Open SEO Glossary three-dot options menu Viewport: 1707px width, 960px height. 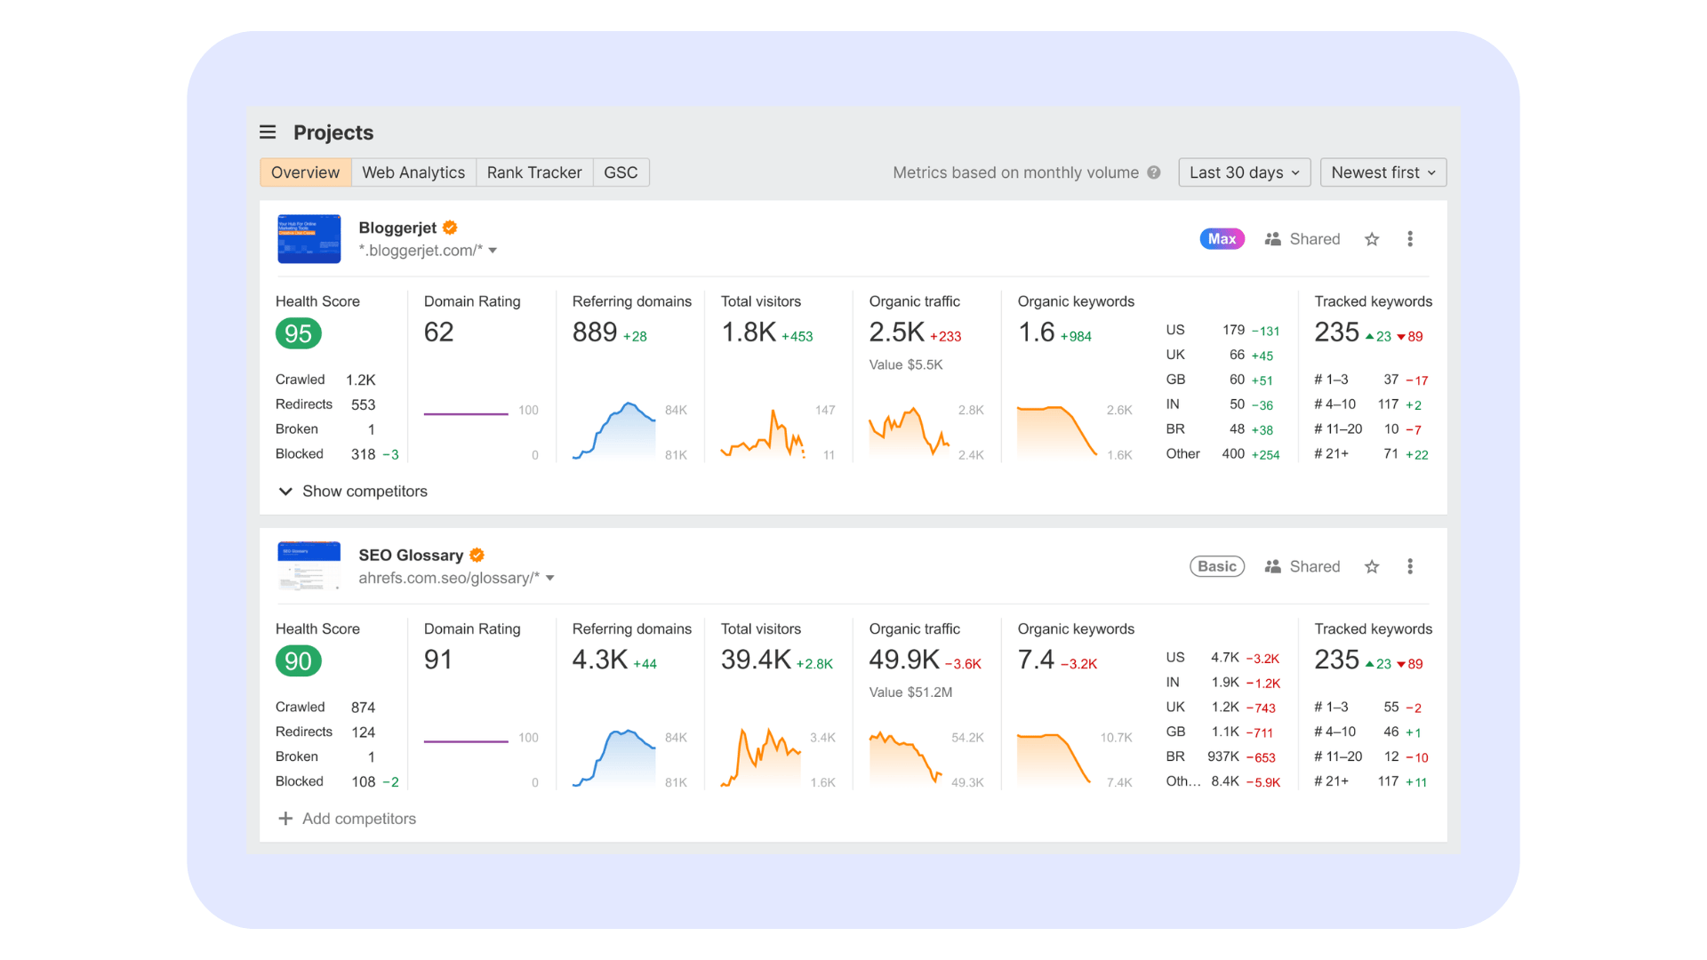[1410, 567]
